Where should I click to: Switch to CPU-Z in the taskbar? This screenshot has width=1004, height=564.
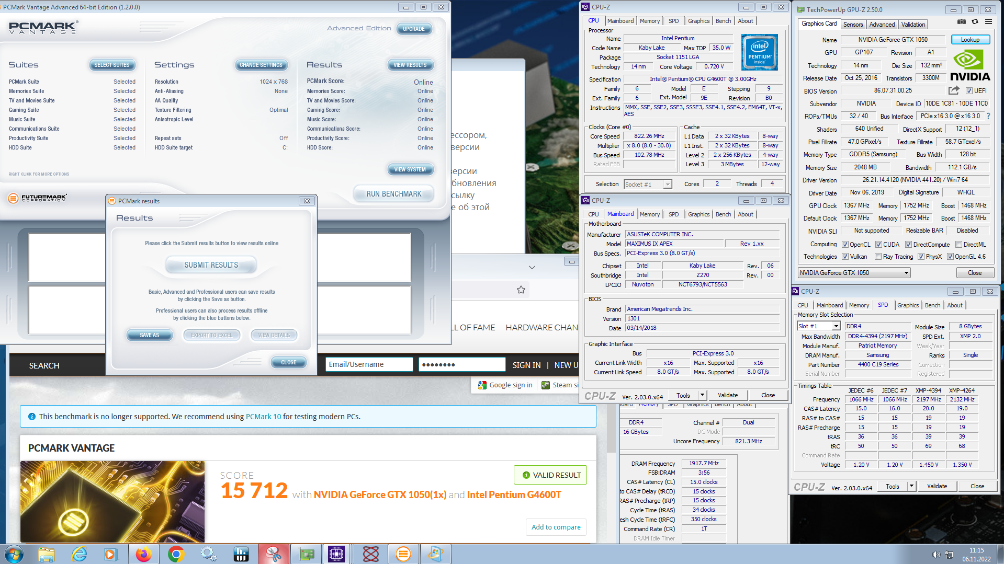coord(336,554)
